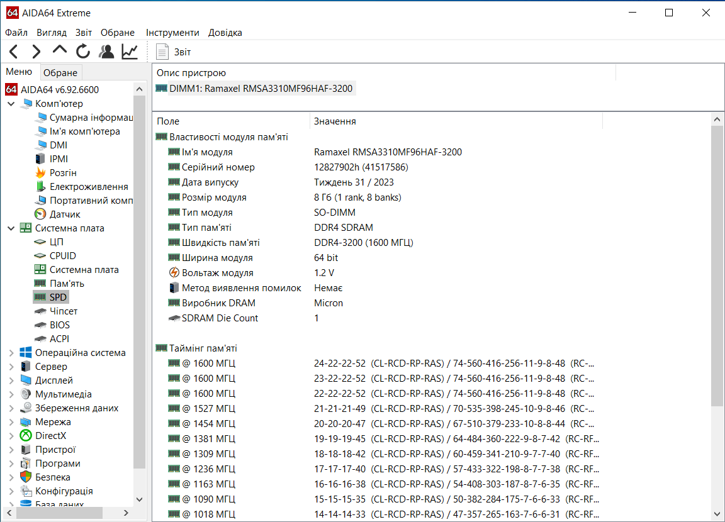
Task: Click the tree panel's horizontal scrollbar thumb
Action: click(x=60, y=513)
